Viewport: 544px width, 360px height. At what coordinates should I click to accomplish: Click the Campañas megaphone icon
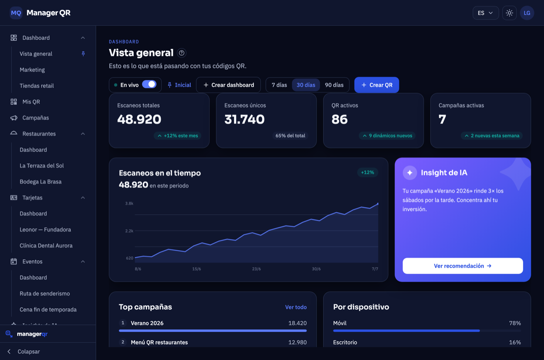[14, 117]
